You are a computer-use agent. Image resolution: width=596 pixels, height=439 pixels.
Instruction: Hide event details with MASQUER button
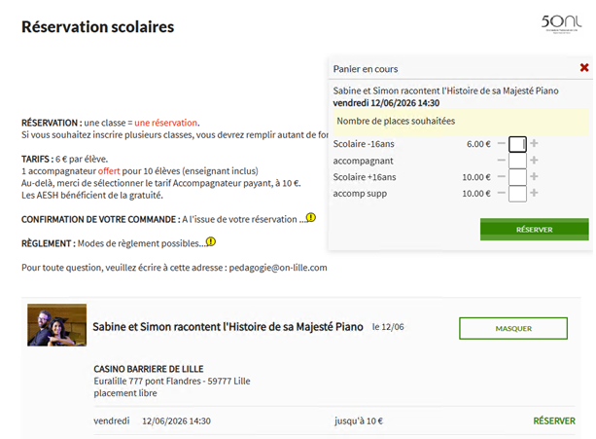click(512, 329)
